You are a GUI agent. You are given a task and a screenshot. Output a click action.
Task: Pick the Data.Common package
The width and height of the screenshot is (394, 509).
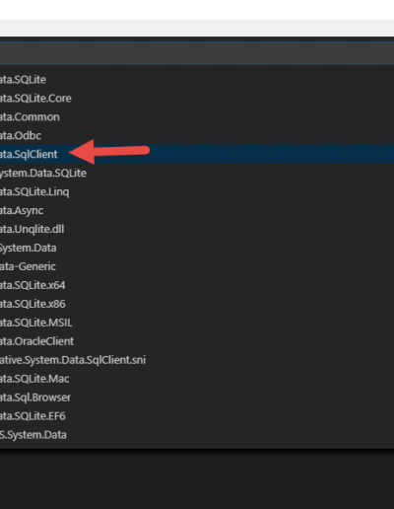[x=197, y=116]
